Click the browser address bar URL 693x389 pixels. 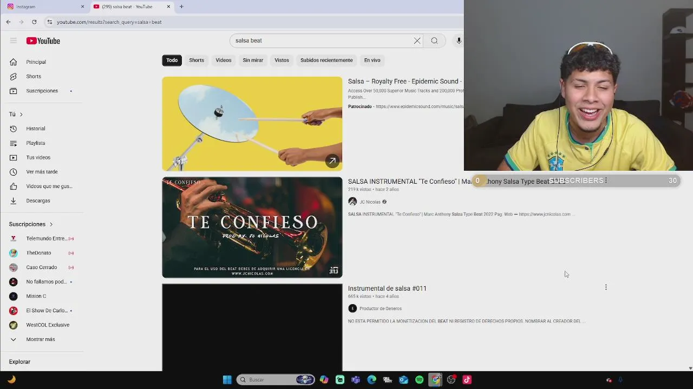[x=109, y=22]
